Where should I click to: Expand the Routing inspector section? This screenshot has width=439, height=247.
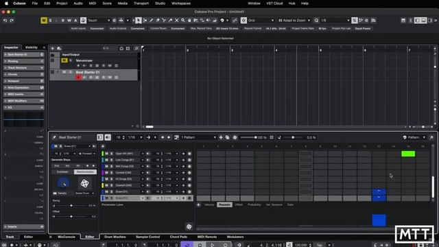tap(24, 61)
